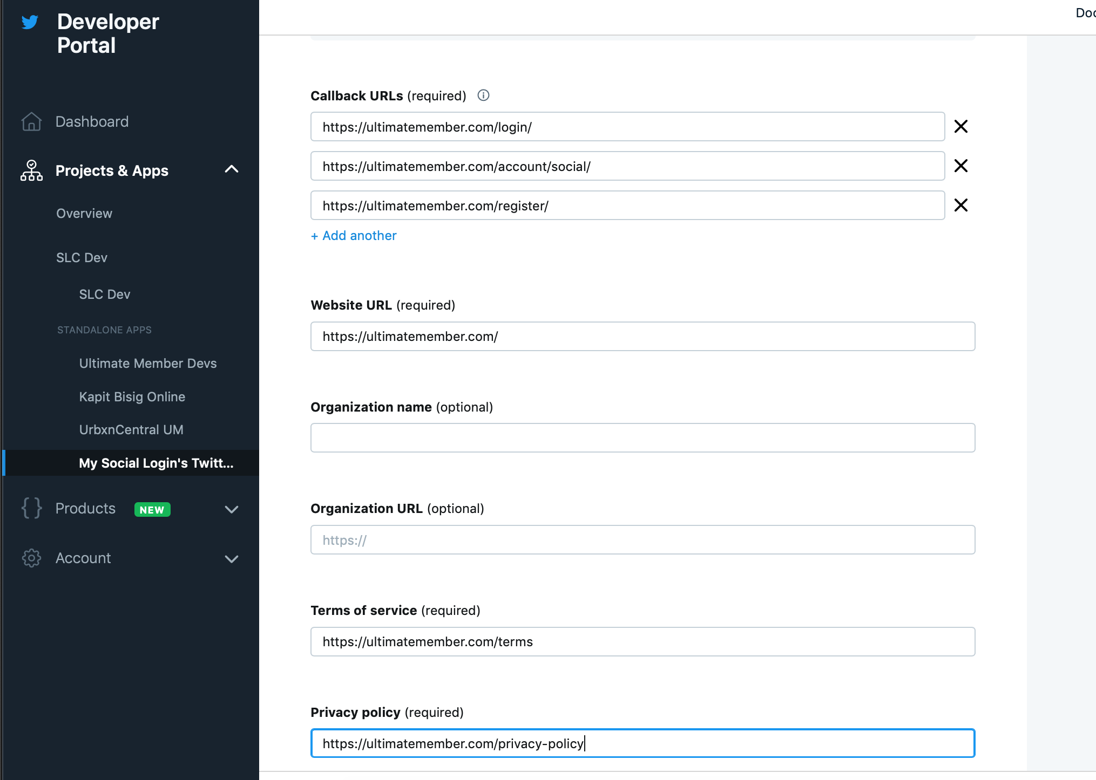Click the Terms of service field
Viewport: 1096px width, 780px height.
(642, 642)
